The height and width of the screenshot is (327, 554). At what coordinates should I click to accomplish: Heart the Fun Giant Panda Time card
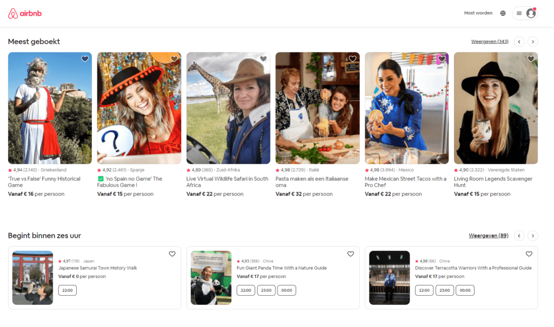point(351,254)
